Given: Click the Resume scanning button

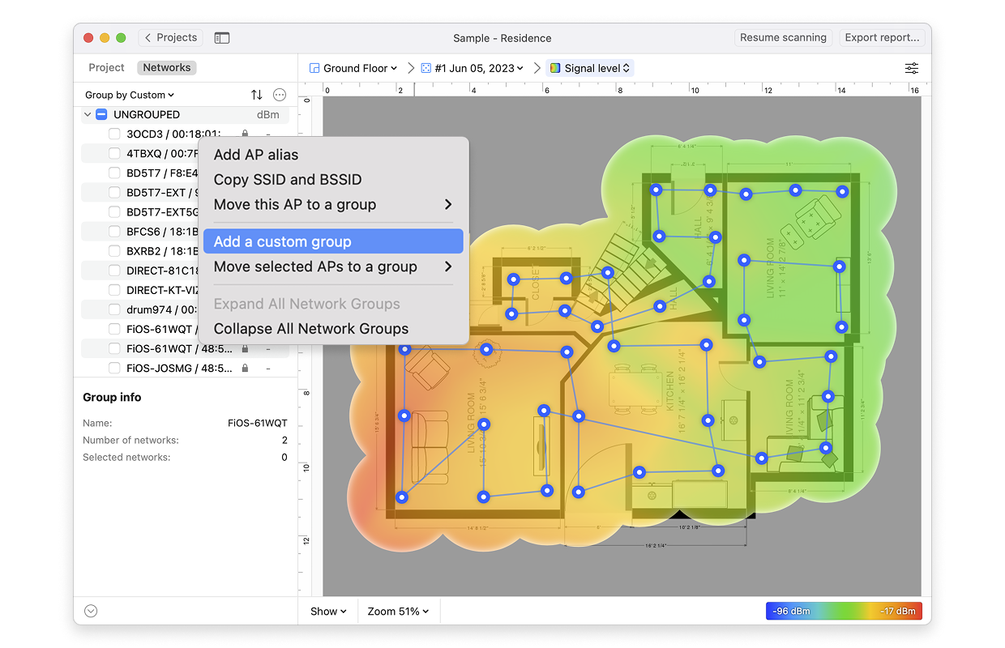Looking at the screenshot, I should pos(783,38).
